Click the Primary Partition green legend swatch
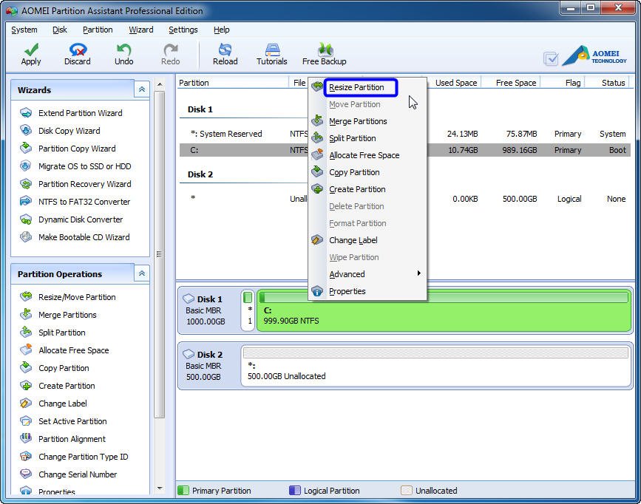The height and width of the screenshot is (504, 641). [x=183, y=490]
